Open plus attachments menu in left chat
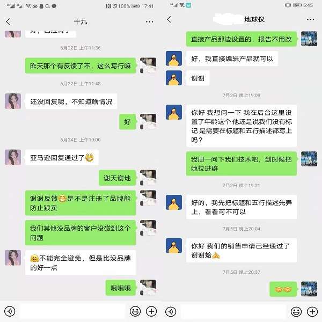 click(151, 311)
